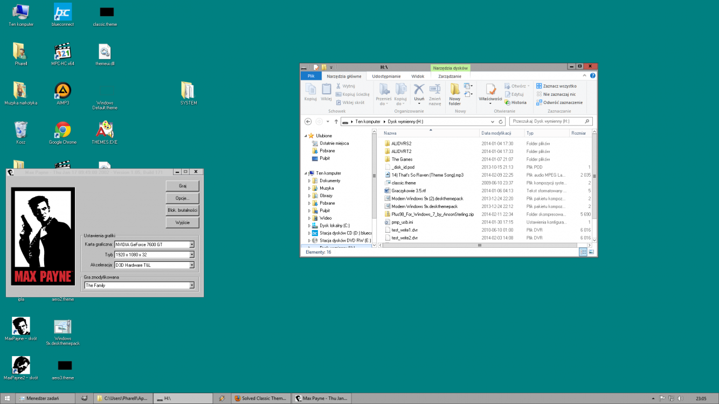
Task: Select Plus98_For_Windows_7_by_AnsonSterling.zip
Action: pos(433,214)
